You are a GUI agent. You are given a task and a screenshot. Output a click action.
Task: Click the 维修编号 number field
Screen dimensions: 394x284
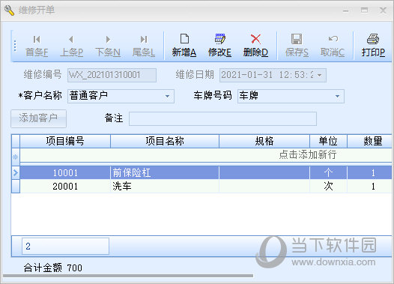[x=112, y=75]
